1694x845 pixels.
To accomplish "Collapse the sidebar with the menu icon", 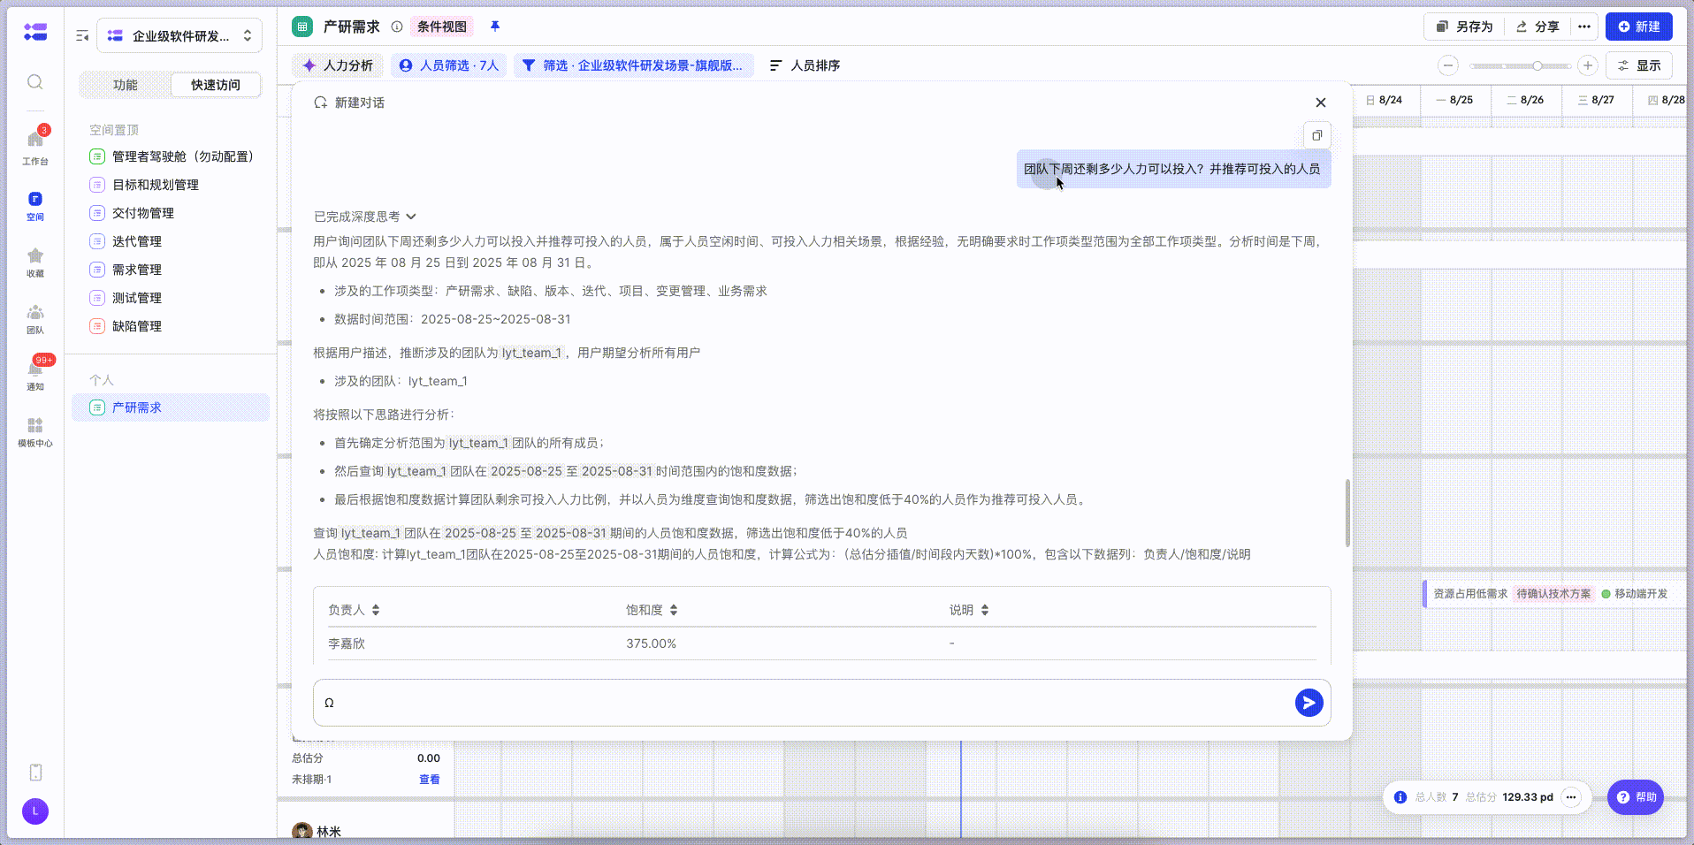I will 82,36.
